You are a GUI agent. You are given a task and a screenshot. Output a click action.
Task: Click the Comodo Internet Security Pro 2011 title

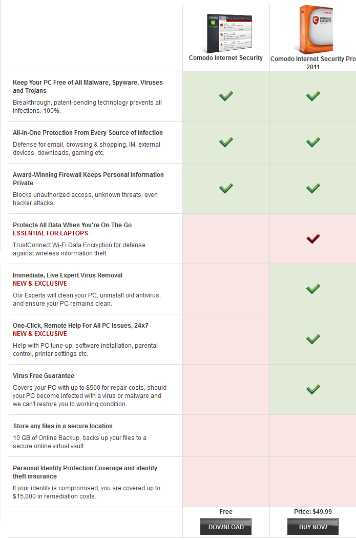(x=313, y=63)
